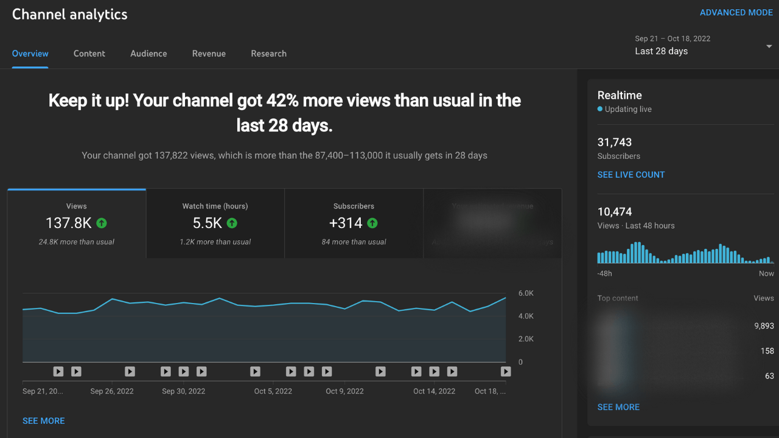The image size is (779, 438).
Task: Click the first video marker on chart timeline
Action: [x=58, y=371]
